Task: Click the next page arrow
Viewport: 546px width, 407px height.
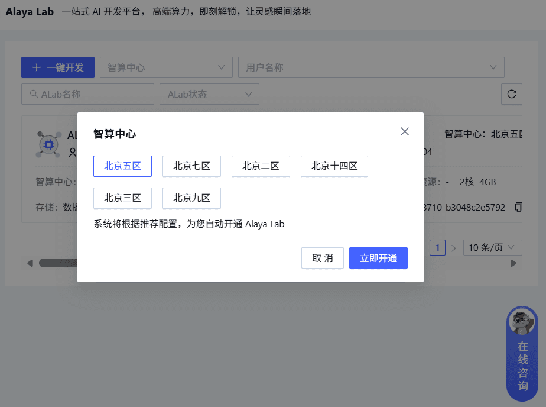Action: [453, 248]
